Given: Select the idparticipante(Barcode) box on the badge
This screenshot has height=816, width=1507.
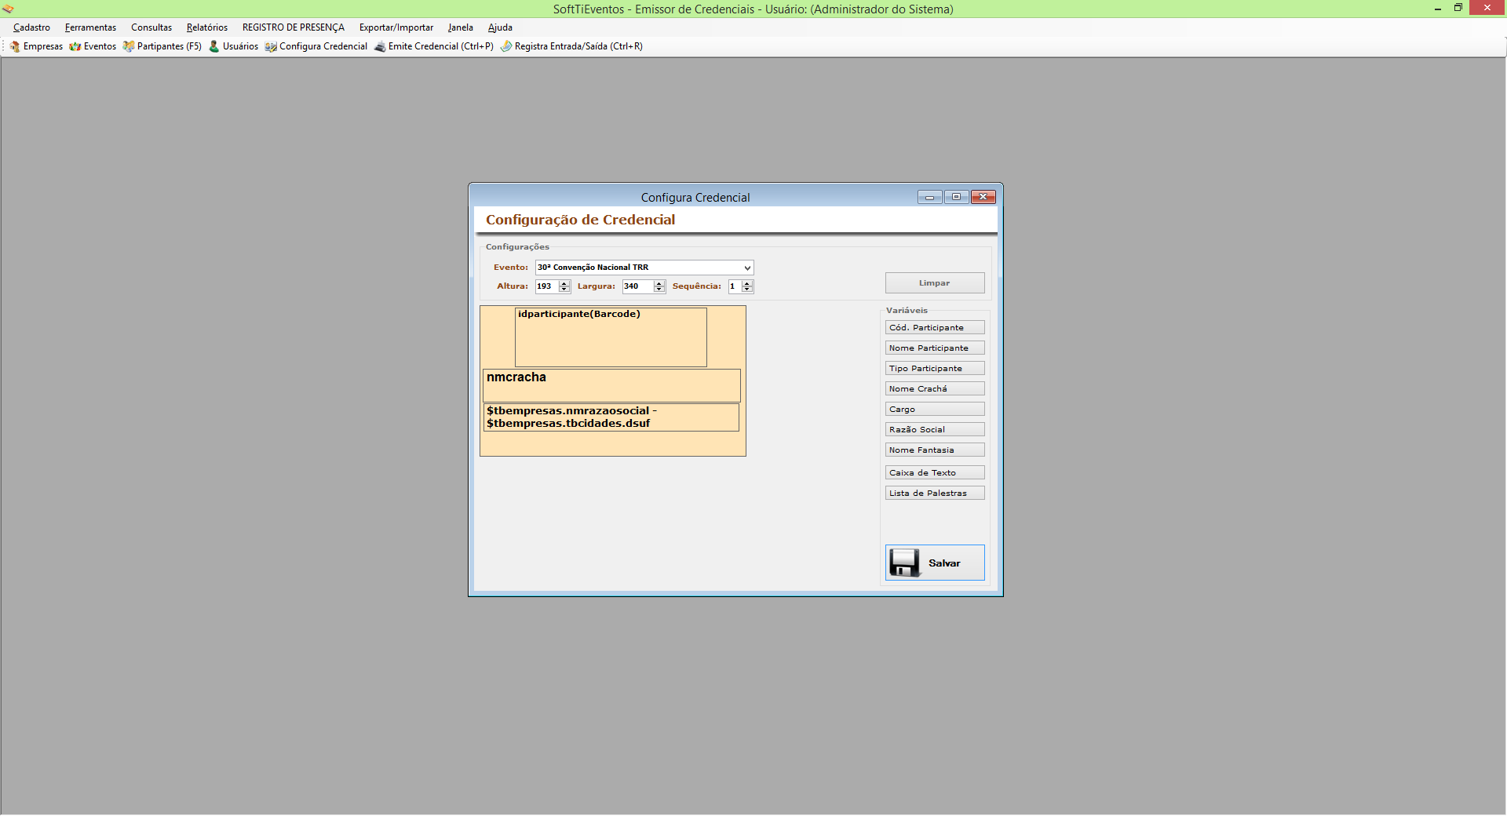Looking at the screenshot, I should point(611,337).
